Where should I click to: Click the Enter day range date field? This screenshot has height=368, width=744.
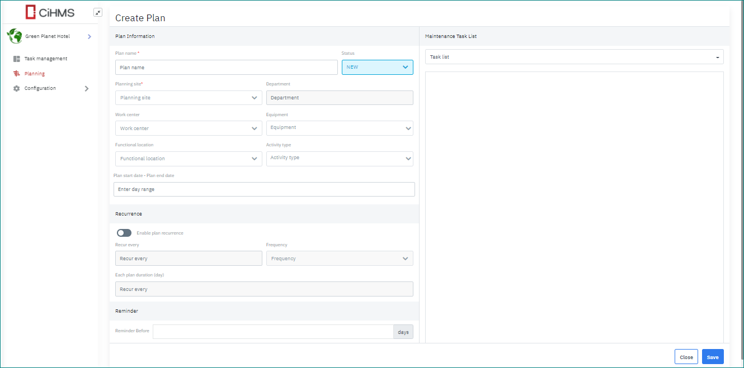[x=264, y=189]
